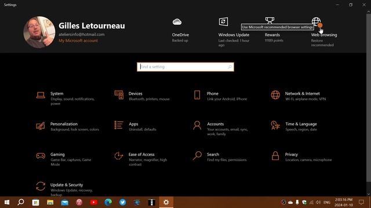
Task: Launch Microsoft Store from taskbar
Action: [35, 202]
